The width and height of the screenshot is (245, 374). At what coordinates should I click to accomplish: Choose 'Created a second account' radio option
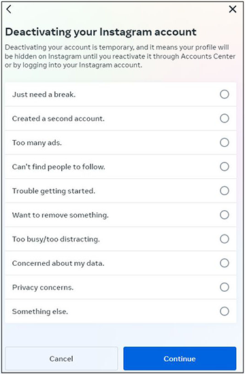[x=225, y=118]
